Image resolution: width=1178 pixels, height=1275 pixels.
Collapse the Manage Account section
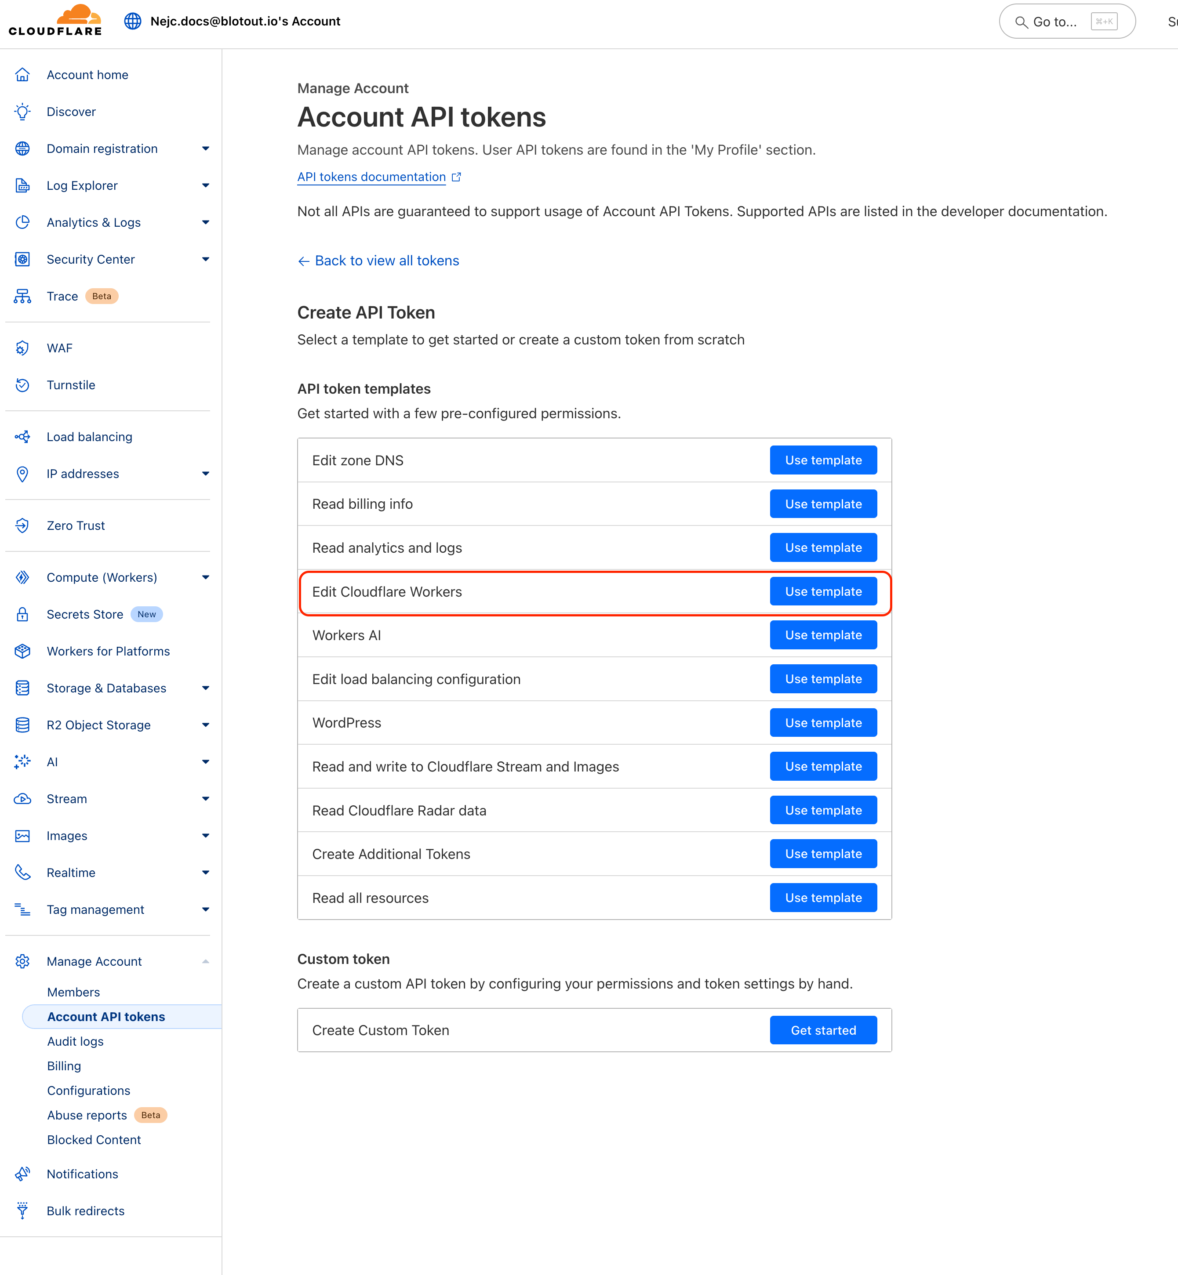coord(205,961)
